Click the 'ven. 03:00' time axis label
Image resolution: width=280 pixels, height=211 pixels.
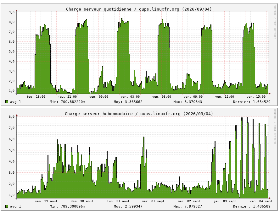coord(130,97)
